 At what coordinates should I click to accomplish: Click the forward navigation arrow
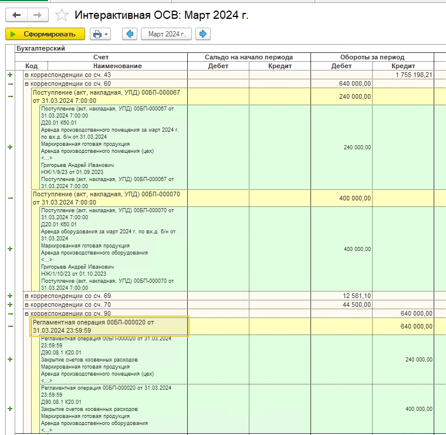38,15
